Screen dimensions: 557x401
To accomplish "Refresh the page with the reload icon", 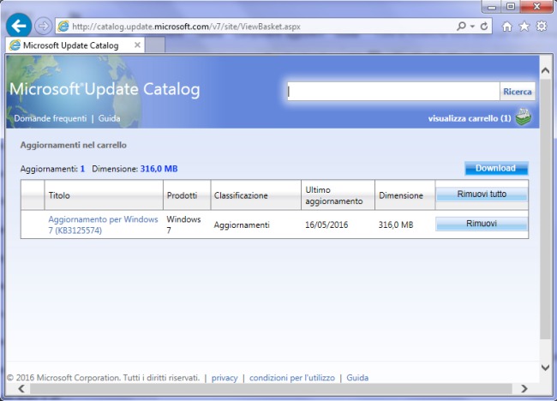I will point(484,27).
